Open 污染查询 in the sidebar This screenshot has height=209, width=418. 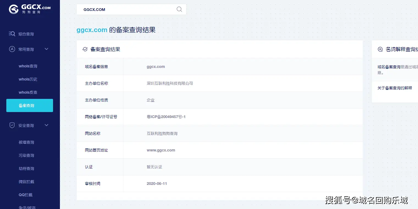26,155
